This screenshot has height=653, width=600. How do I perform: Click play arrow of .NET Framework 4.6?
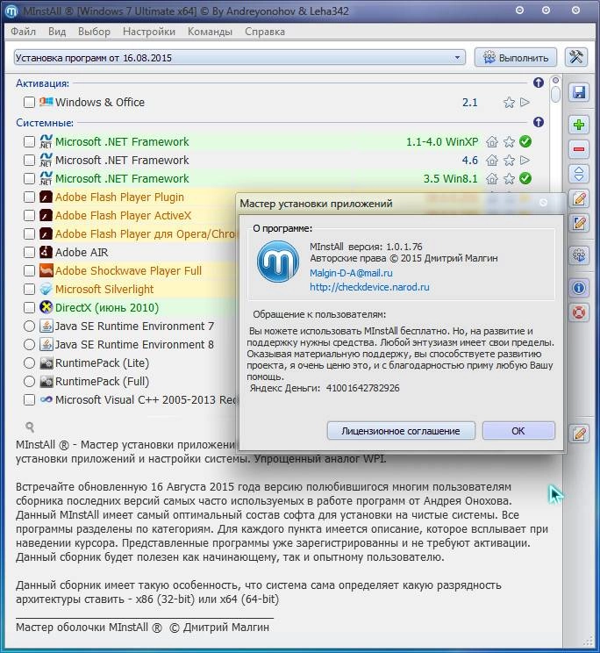point(525,160)
